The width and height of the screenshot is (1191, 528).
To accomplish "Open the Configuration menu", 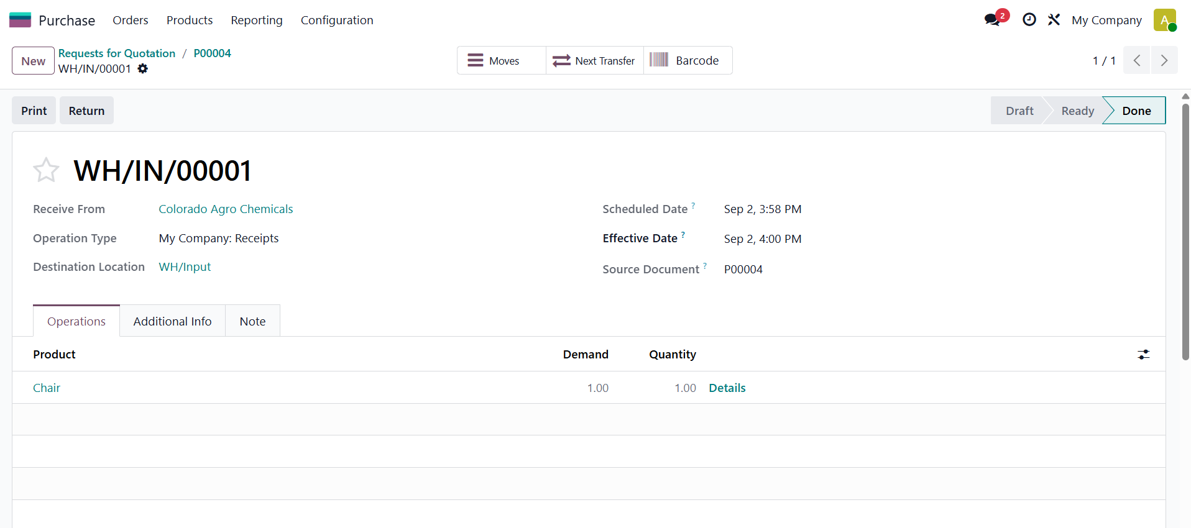I will (x=337, y=20).
